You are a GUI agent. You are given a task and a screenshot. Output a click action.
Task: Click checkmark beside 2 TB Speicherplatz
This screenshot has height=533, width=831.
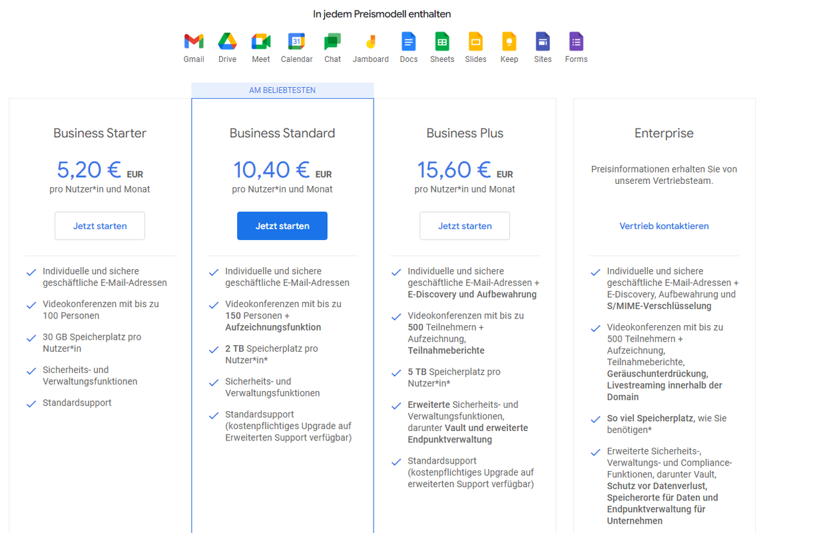213,349
